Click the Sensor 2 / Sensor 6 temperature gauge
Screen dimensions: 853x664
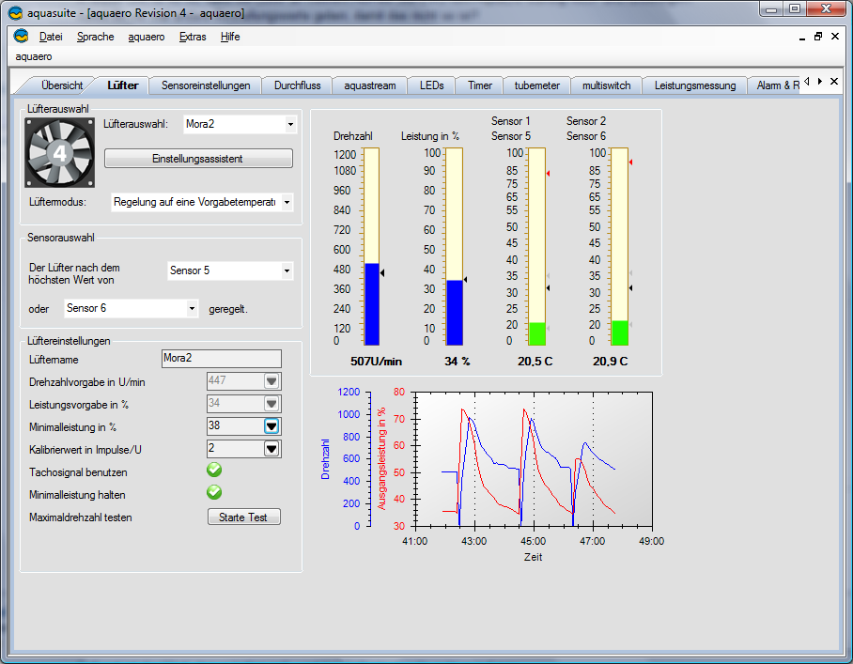(x=620, y=246)
